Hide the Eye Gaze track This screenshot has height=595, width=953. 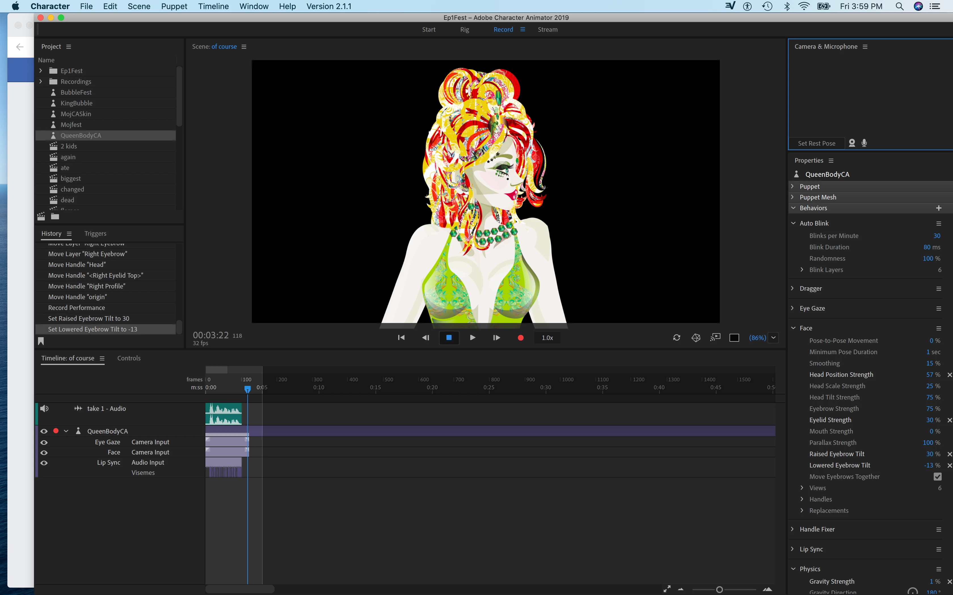(44, 442)
